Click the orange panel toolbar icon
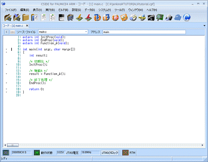This screenshot has width=208, height=162. pos(124,17)
